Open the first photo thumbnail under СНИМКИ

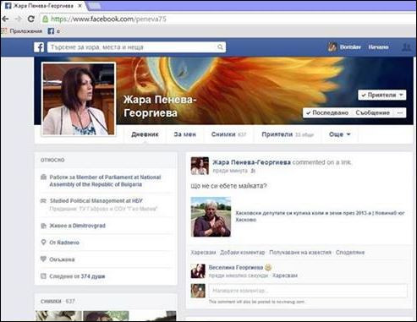coord(58,316)
